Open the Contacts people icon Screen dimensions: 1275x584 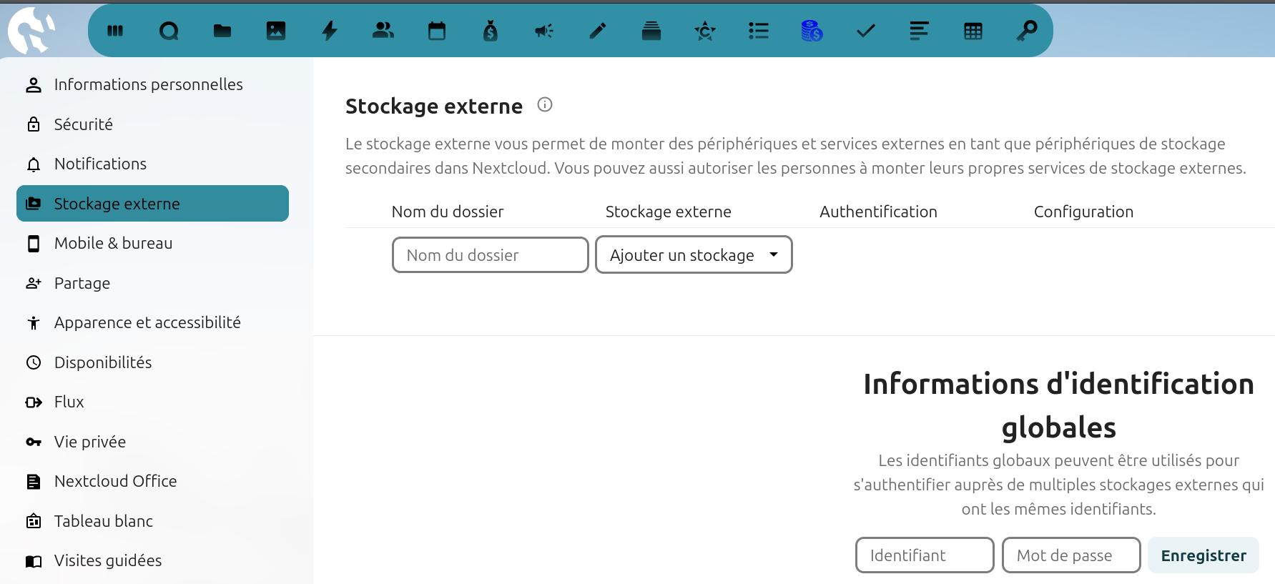[x=383, y=31]
